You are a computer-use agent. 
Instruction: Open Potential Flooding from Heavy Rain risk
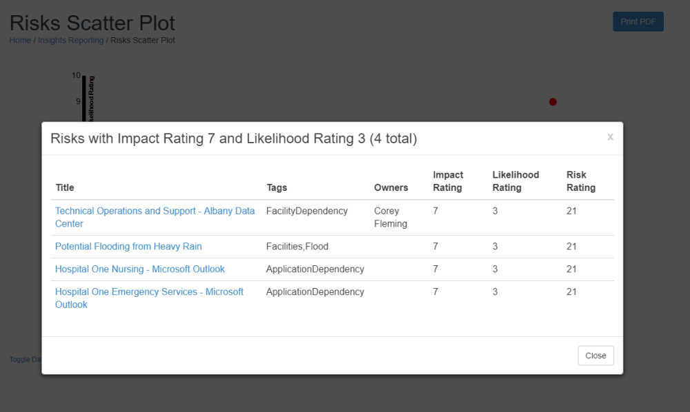[128, 246]
